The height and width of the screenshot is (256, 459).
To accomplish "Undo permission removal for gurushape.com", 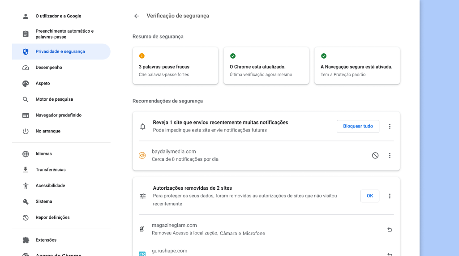I will [390, 254].
